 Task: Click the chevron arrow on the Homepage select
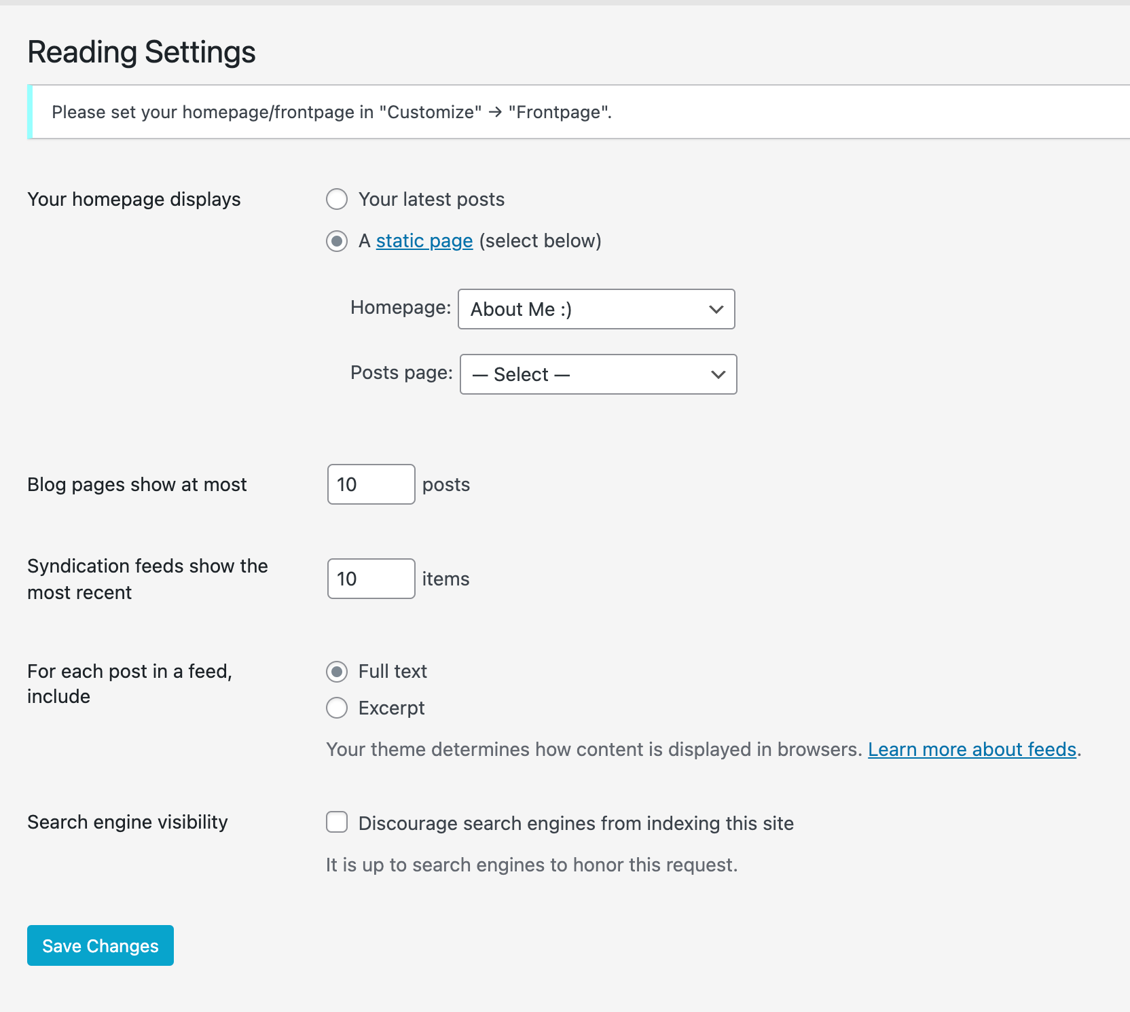(x=716, y=310)
